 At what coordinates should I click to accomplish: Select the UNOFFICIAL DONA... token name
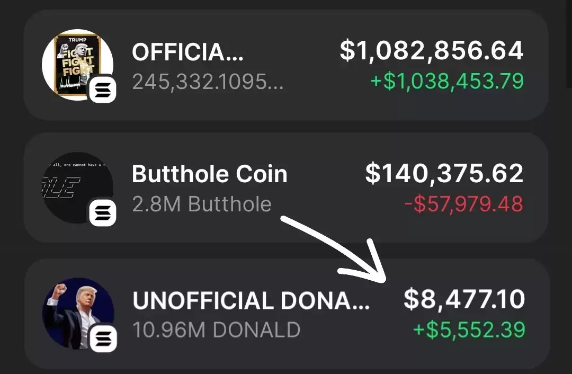251,301
